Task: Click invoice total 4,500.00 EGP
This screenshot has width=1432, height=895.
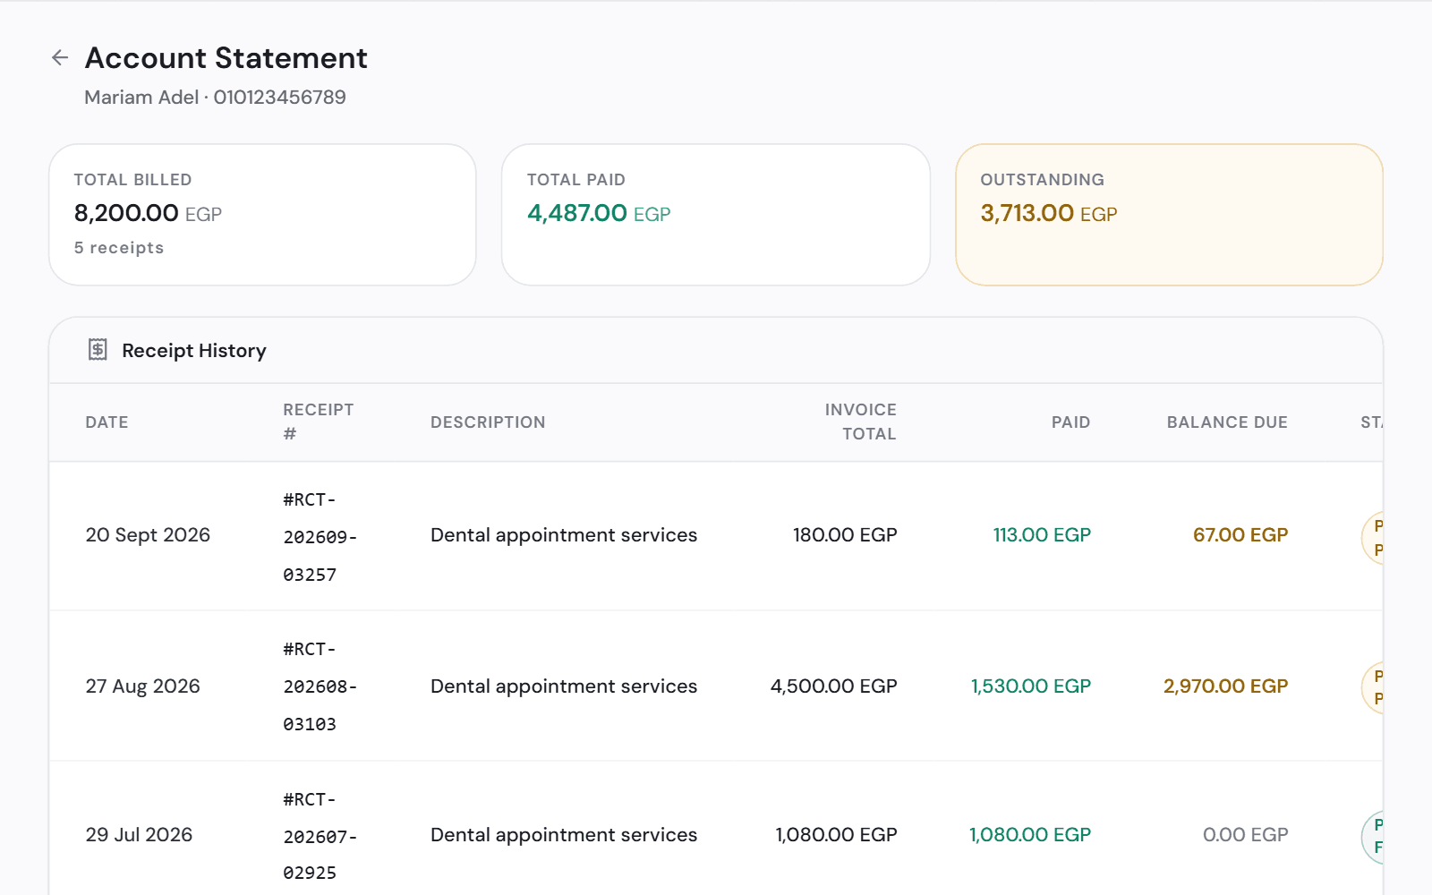Action: click(x=833, y=686)
